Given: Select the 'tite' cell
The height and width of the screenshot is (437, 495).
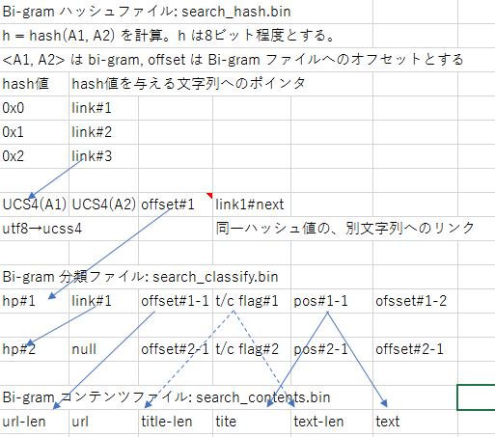Looking at the screenshot, I should pyautogui.click(x=252, y=422).
